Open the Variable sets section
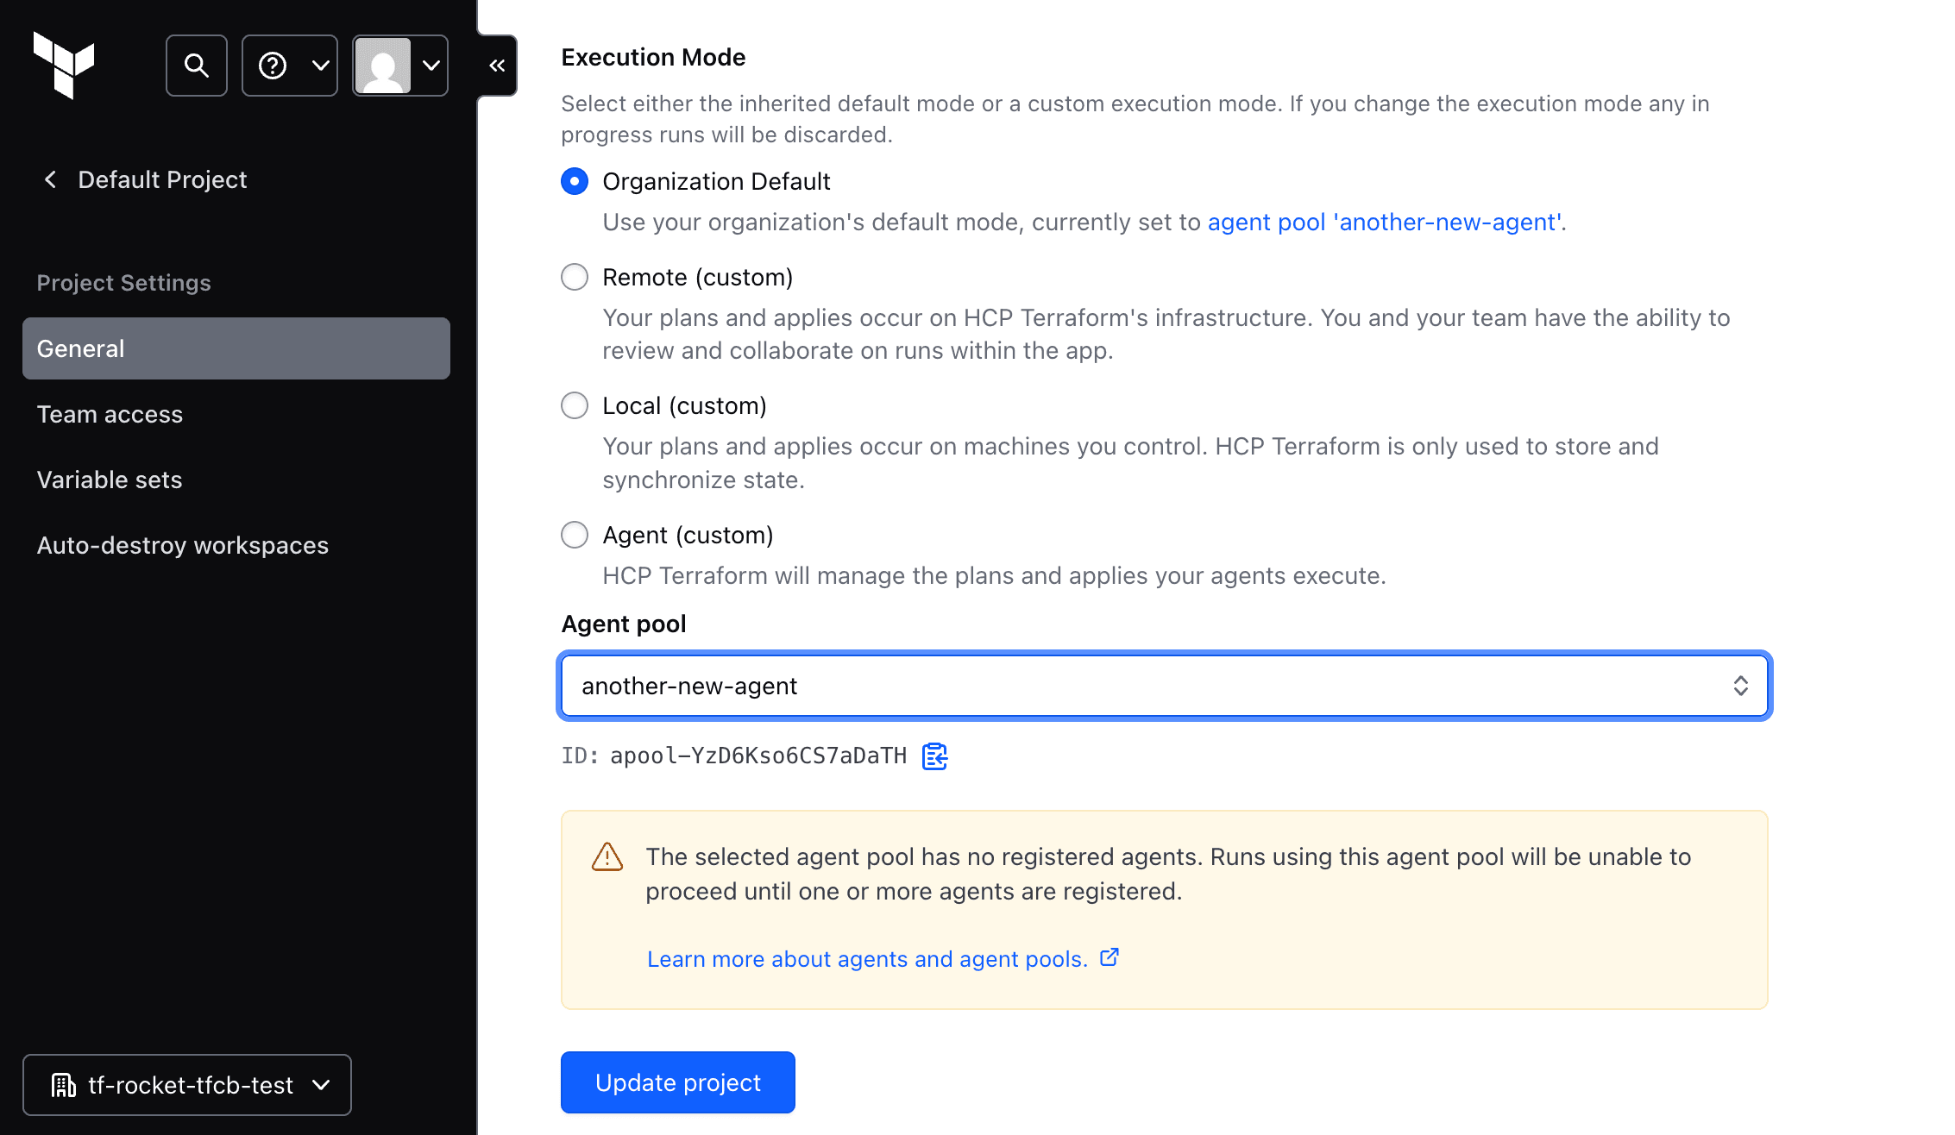 tap(109, 480)
